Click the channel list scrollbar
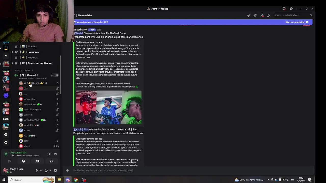 coord(61,75)
